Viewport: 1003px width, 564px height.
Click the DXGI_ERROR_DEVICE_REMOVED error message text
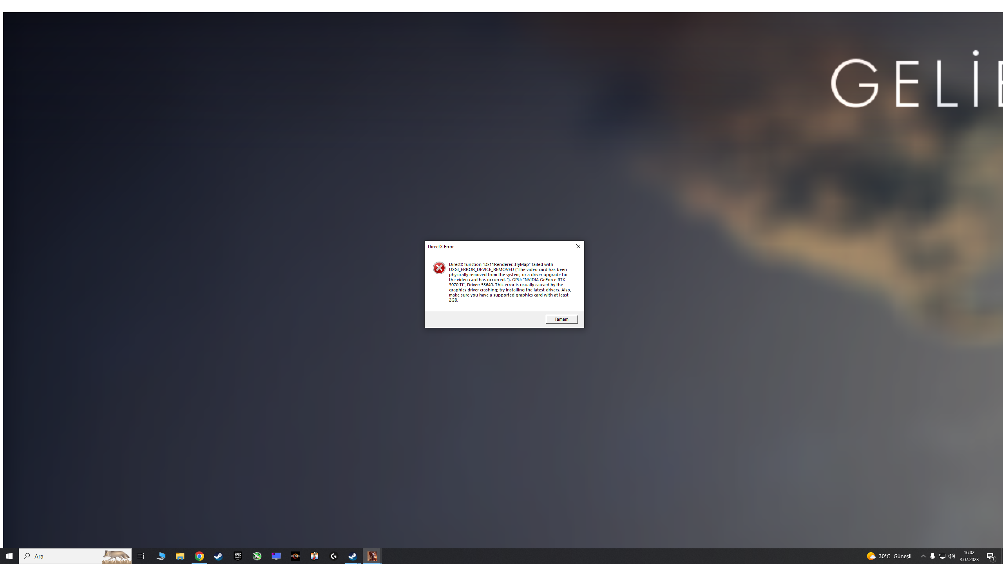point(510,282)
